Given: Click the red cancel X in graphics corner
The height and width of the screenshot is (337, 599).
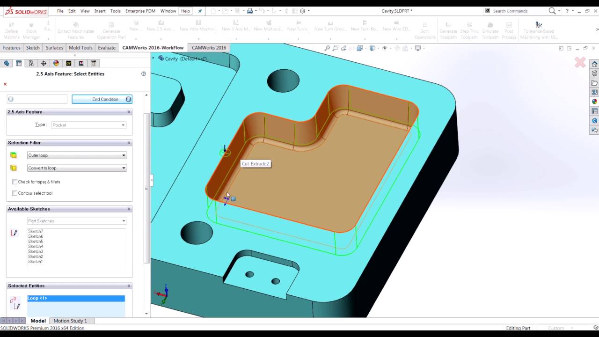Looking at the screenshot, I should 580,62.
